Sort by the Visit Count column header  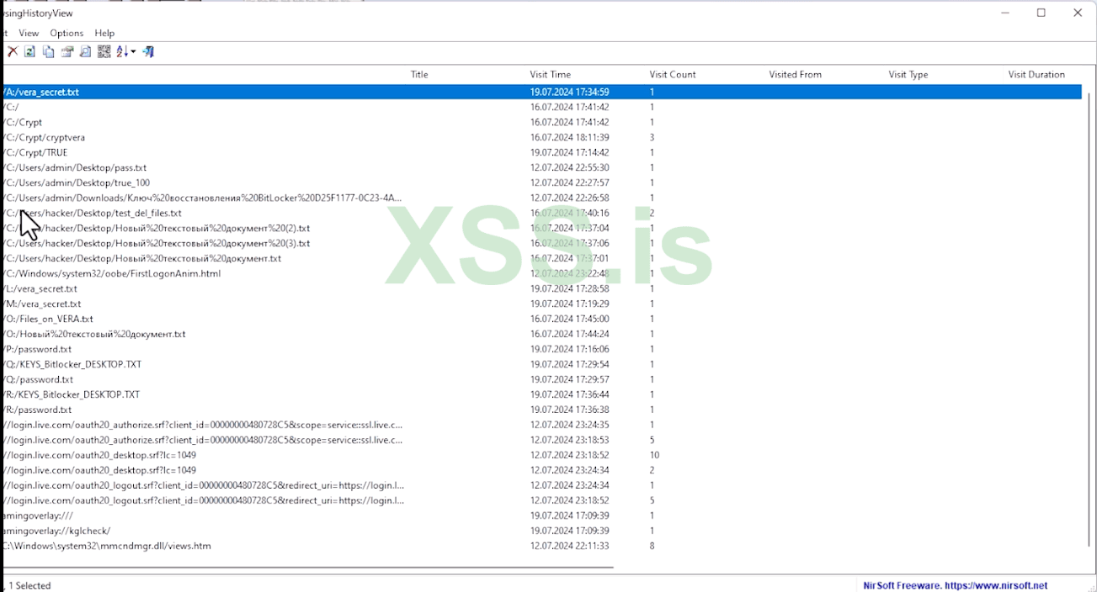[673, 74]
